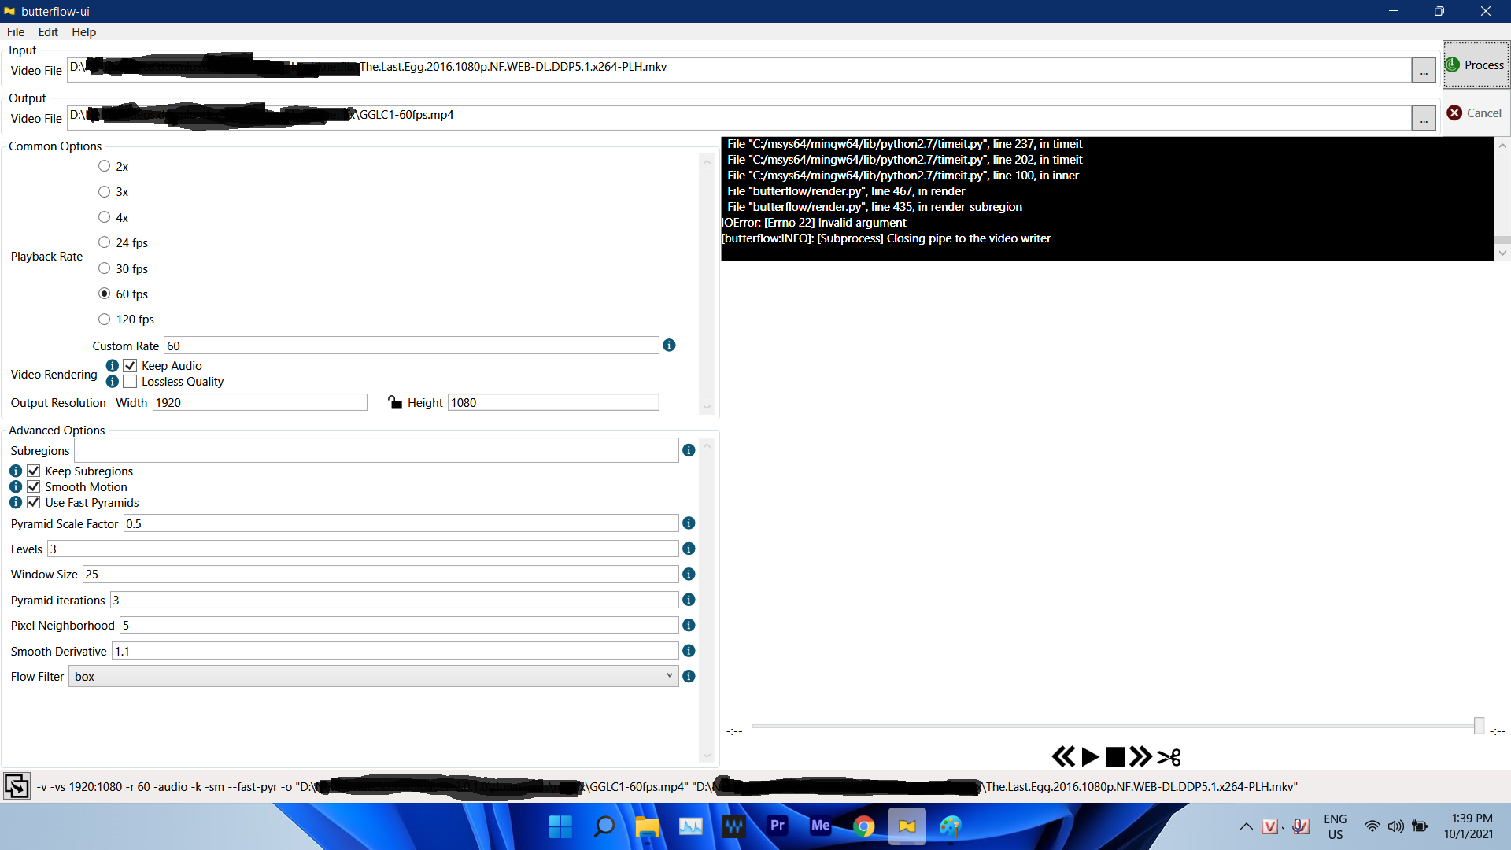
Task: Browse for output video file
Action: [x=1423, y=118]
